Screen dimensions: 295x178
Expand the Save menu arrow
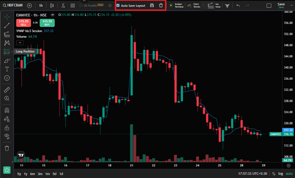[x=291, y=5]
